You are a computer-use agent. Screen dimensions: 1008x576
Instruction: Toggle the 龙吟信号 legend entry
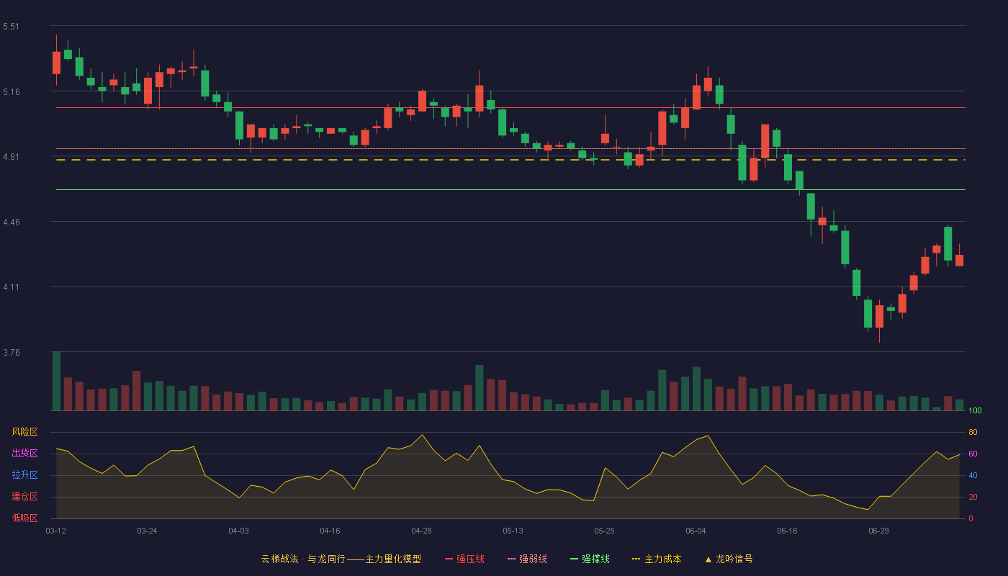729,559
